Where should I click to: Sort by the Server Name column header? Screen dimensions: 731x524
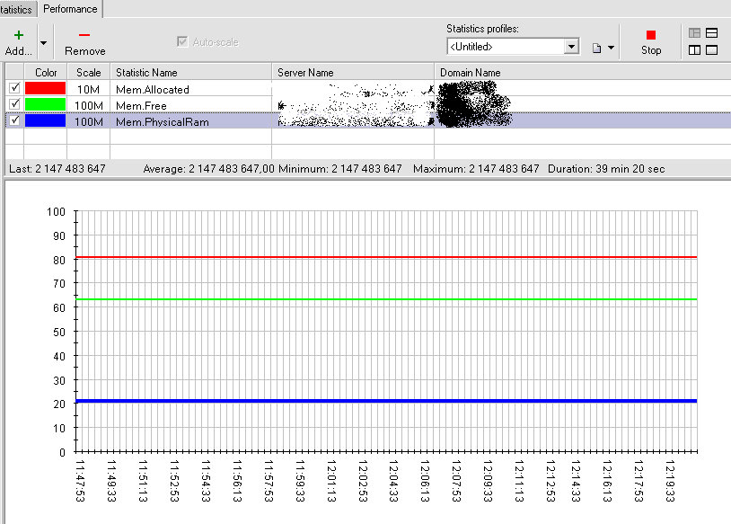305,72
